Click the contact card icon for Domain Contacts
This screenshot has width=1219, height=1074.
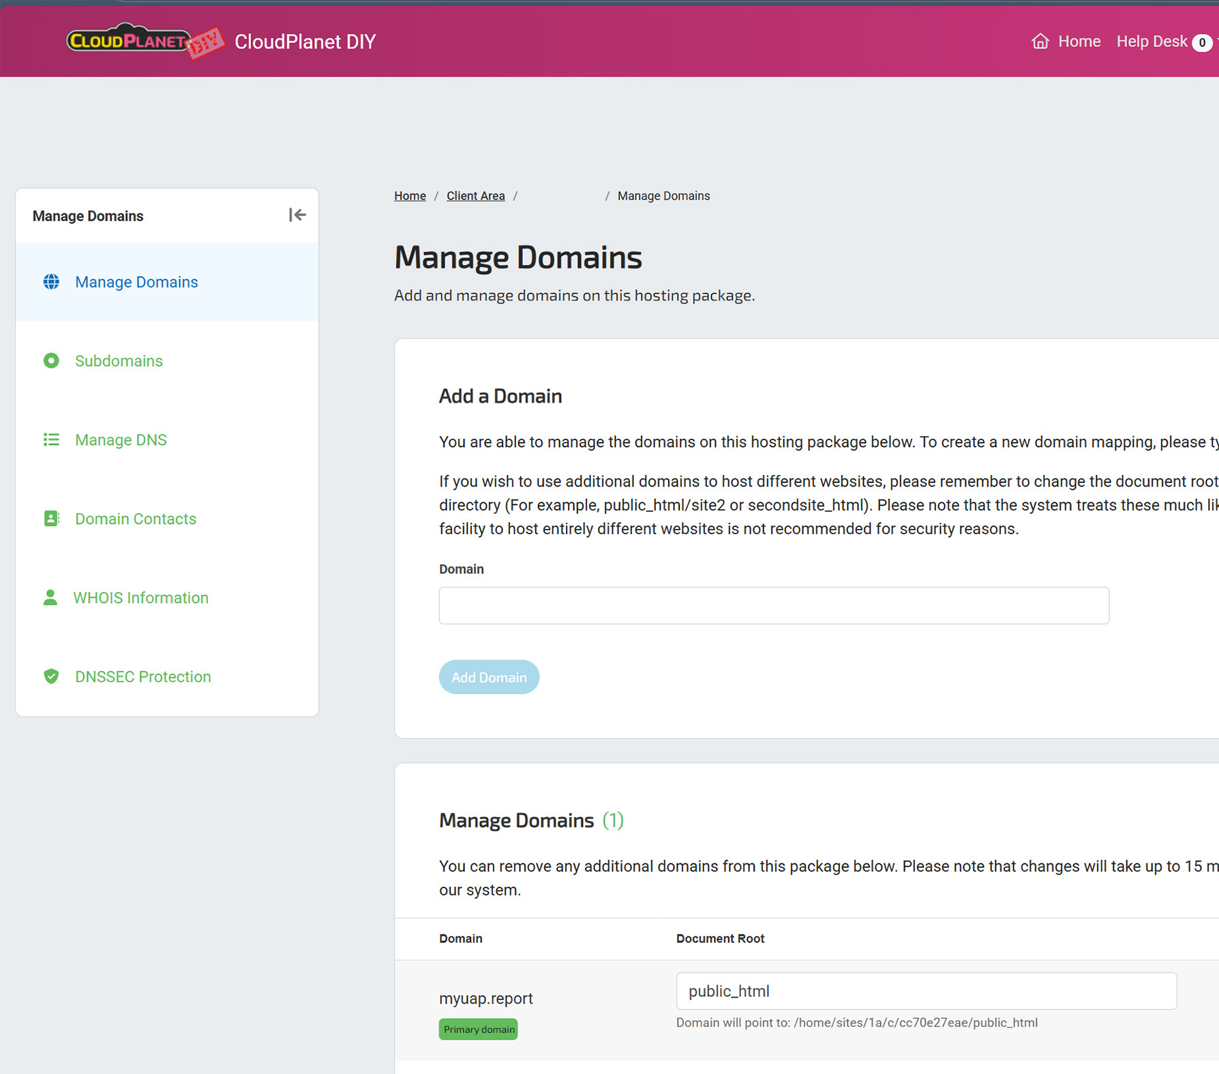coord(51,519)
